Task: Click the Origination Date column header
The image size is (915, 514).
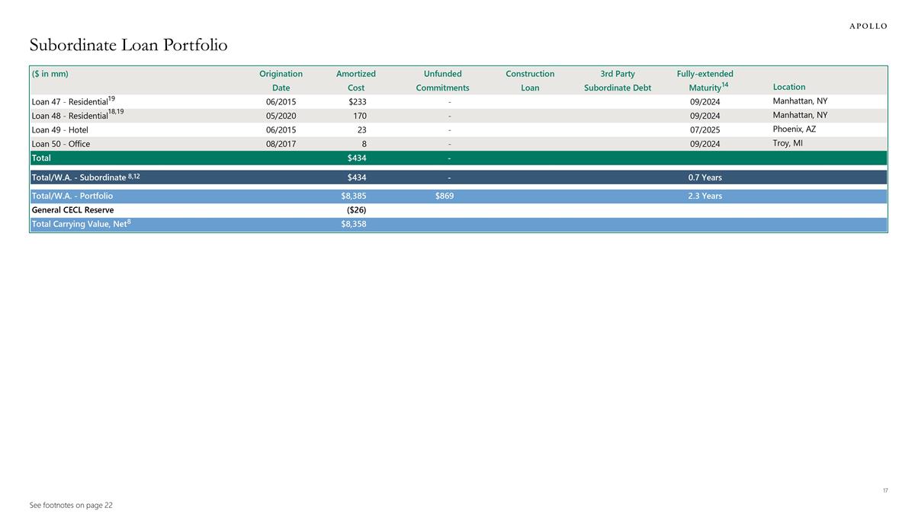Action: pos(281,81)
